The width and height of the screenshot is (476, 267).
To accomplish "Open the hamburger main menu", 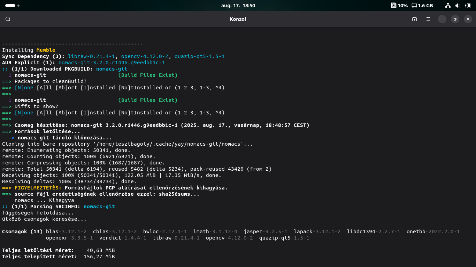I will pos(428,19).
